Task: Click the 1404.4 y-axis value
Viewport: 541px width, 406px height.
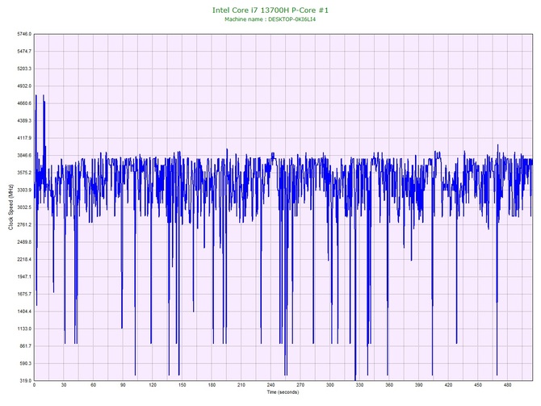Action: click(24, 312)
